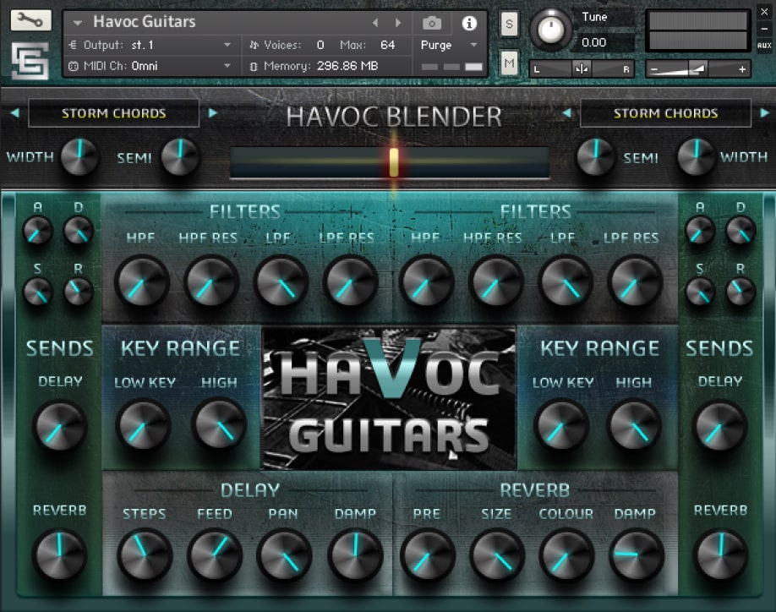Viewport: 776px width, 612px height.
Task: Click the memory icon
Action: coord(254,66)
